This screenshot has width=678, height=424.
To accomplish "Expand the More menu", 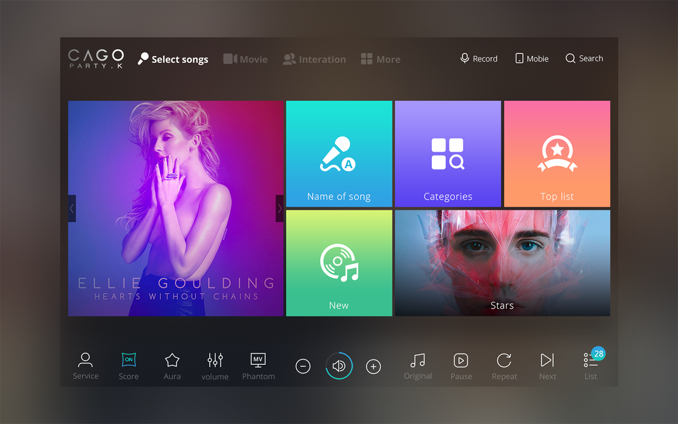I will (381, 59).
